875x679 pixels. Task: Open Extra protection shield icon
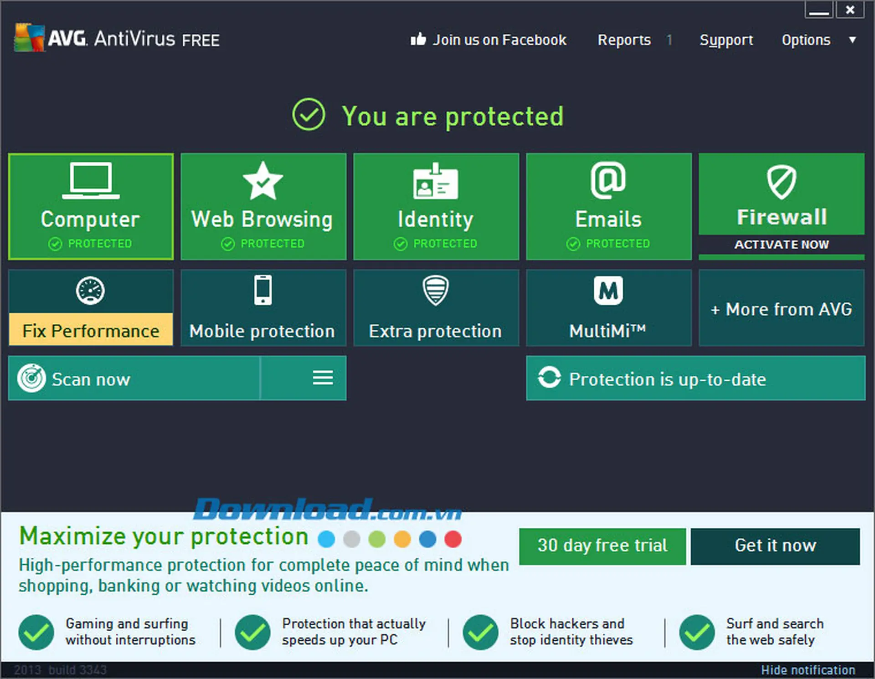(x=435, y=290)
